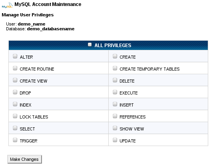Toggle the CREATE VIEW checkbox

pos(15,80)
